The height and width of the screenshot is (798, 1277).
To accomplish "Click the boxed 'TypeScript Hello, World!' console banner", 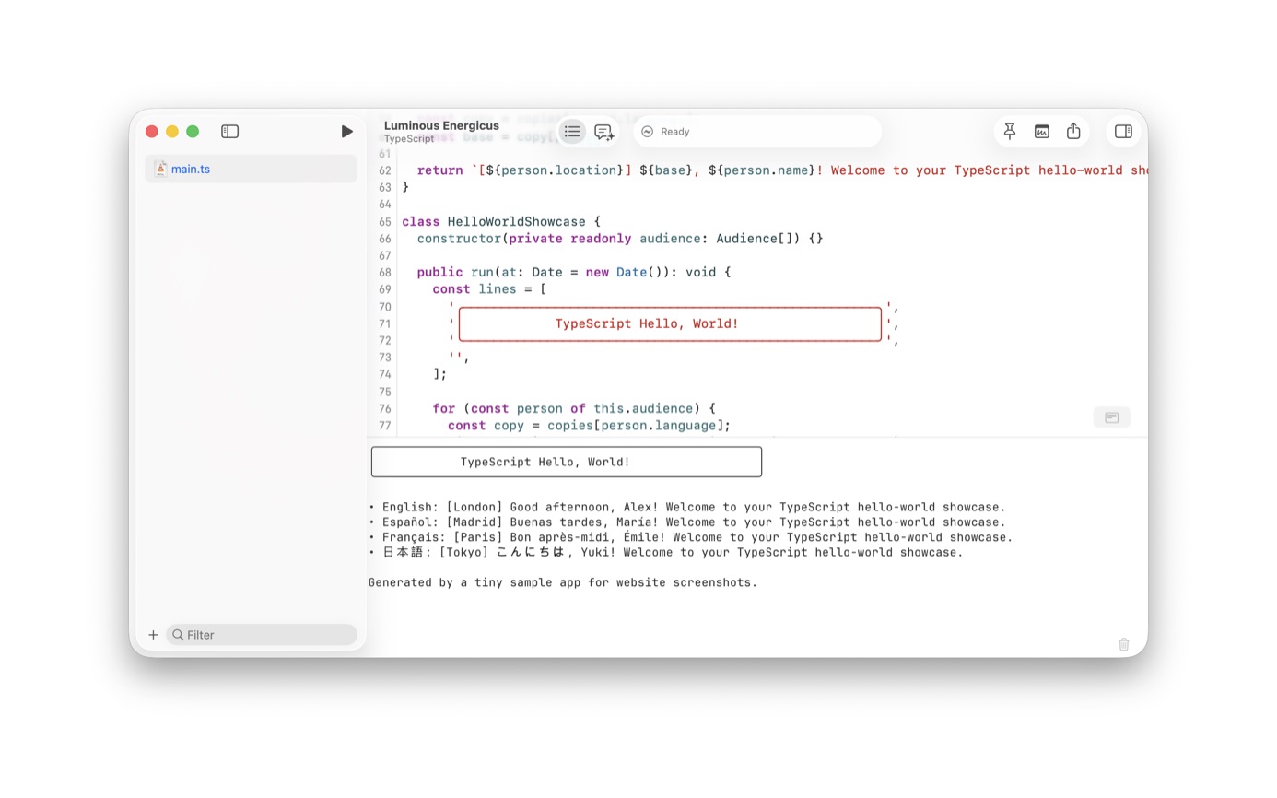I will [x=567, y=462].
